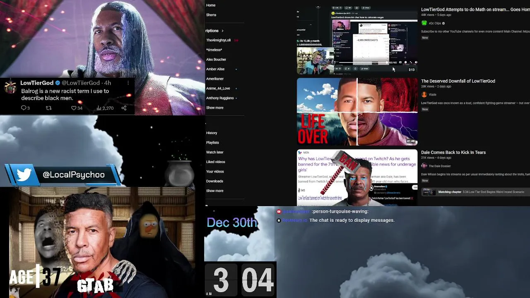Visit The Dale Dossier channel name

pos(440,166)
